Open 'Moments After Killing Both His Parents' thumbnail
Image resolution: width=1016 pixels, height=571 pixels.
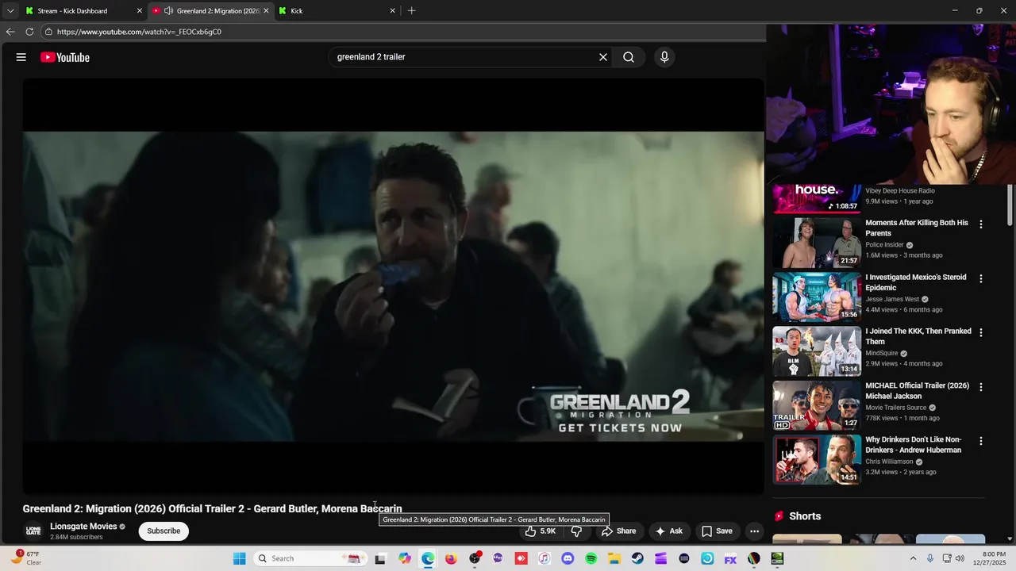pos(817,243)
